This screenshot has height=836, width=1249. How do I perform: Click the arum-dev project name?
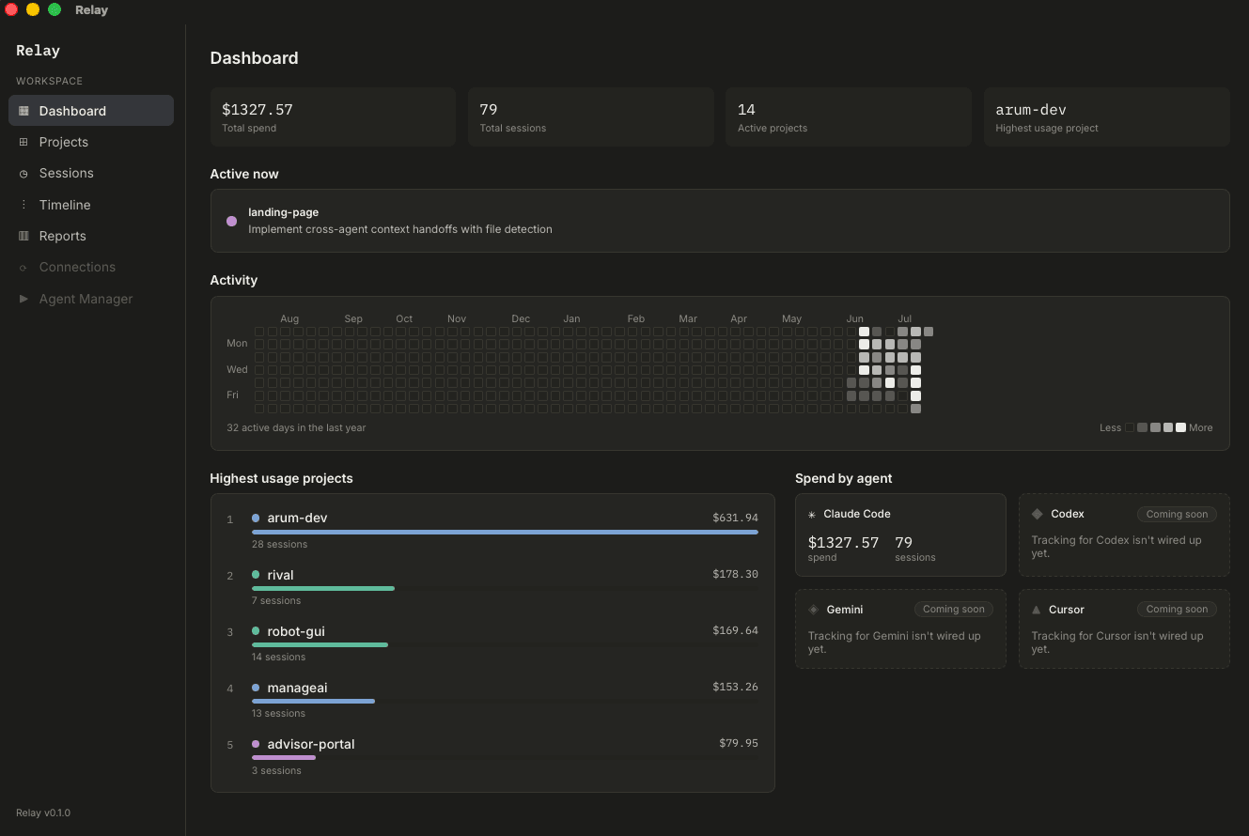pos(297,518)
